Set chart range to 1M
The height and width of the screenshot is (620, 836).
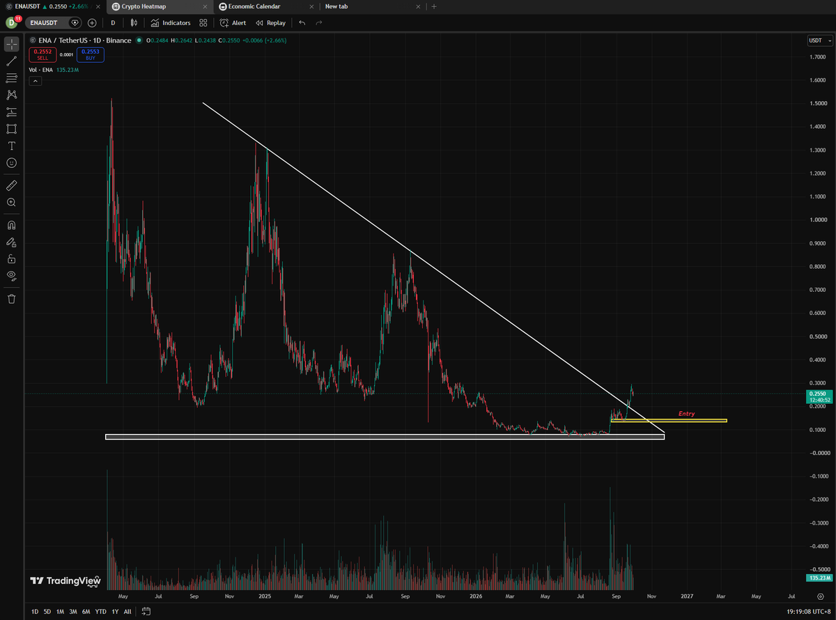click(x=60, y=612)
